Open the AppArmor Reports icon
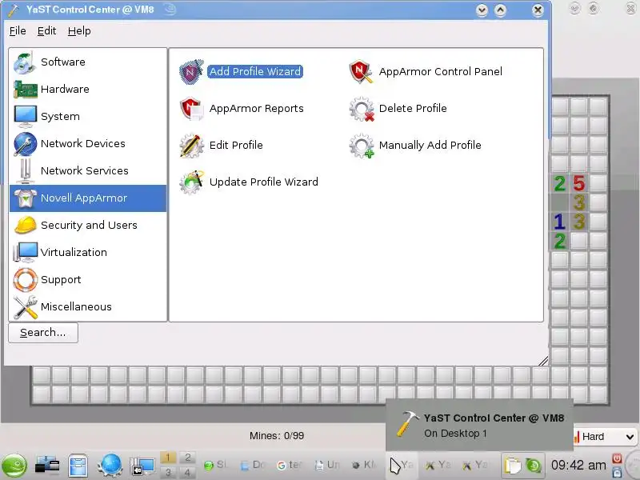 pyautogui.click(x=191, y=109)
